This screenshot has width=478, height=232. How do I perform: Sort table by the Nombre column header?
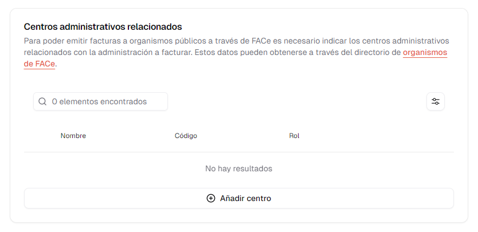tap(73, 136)
